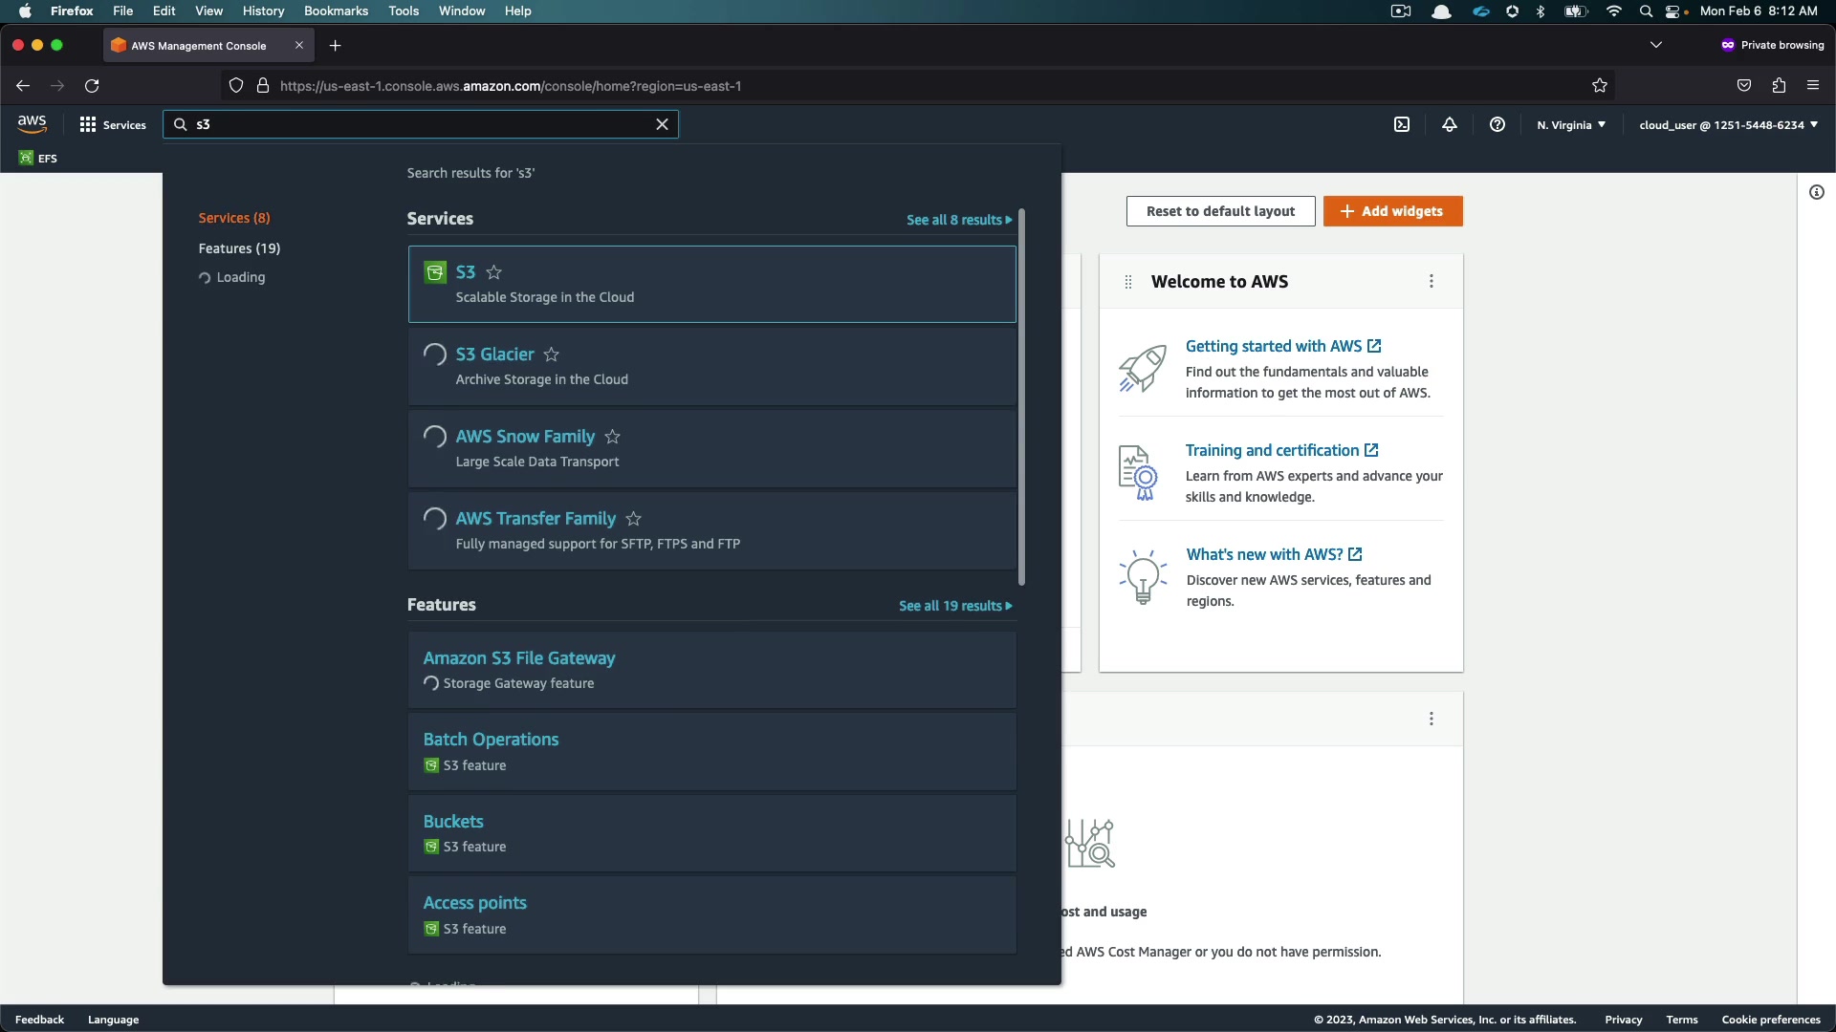The height and width of the screenshot is (1032, 1836).
Task: Click the search results scrollbar
Action: point(1021,397)
